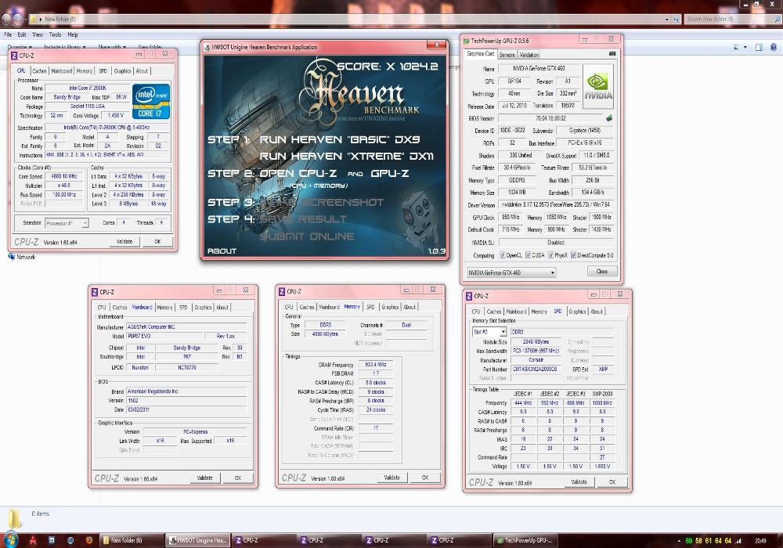Click the GPU-Z Name field GTX 460

[x=539, y=68]
